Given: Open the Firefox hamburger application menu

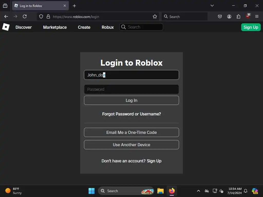Looking at the screenshot, I should pos(257,16).
